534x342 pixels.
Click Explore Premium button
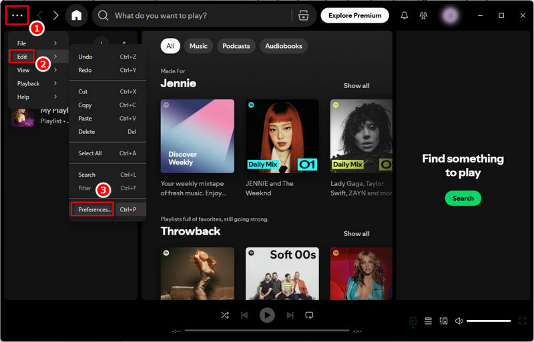point(355,15)
